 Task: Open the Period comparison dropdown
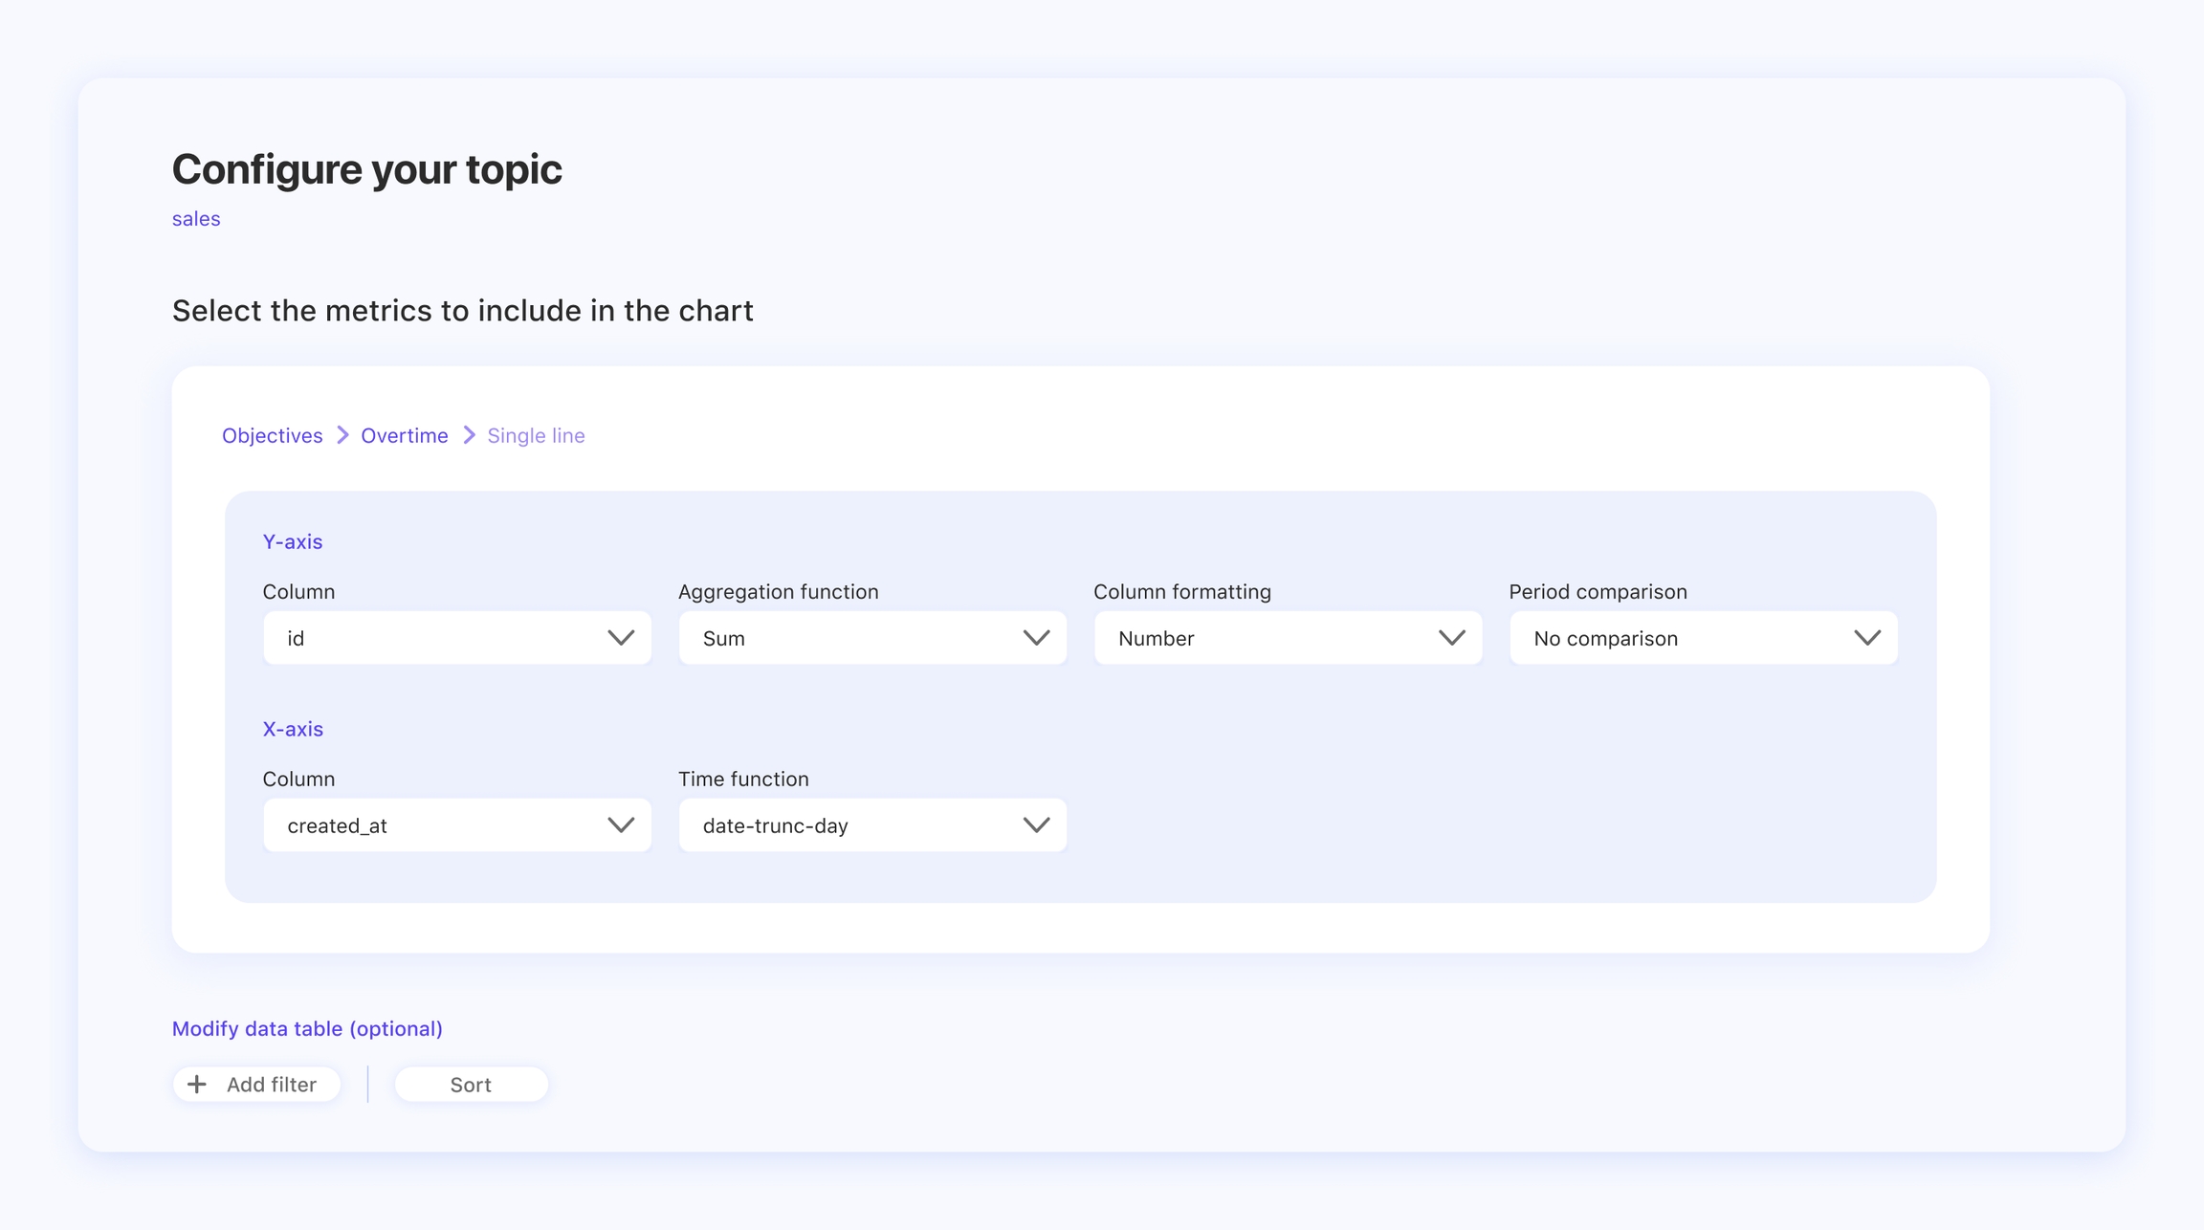(x=1704, y=638)
